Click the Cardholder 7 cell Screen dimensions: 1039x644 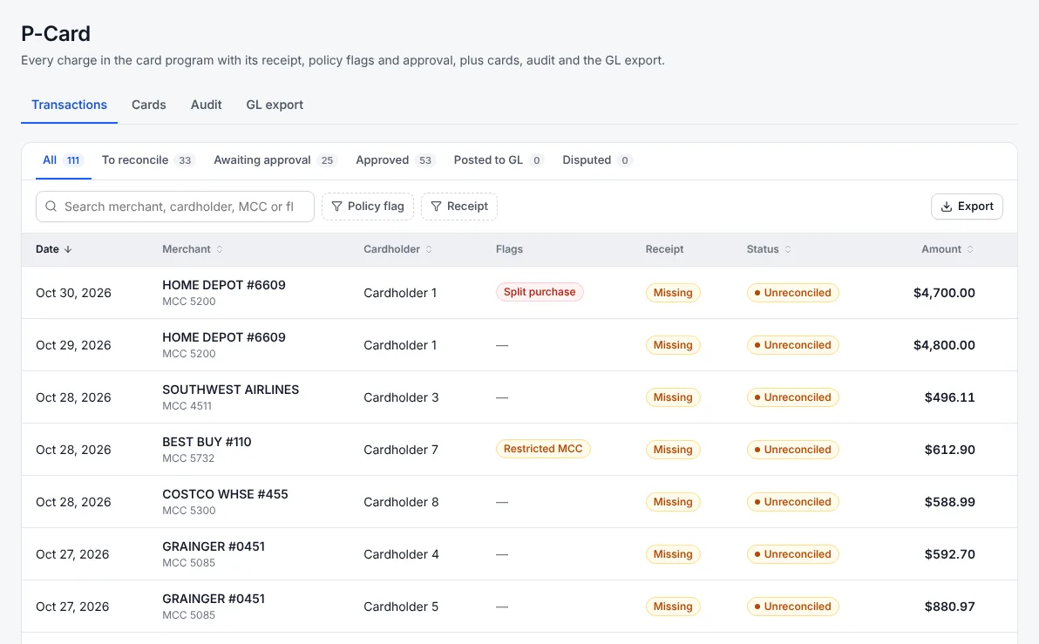tap(401, 450)
